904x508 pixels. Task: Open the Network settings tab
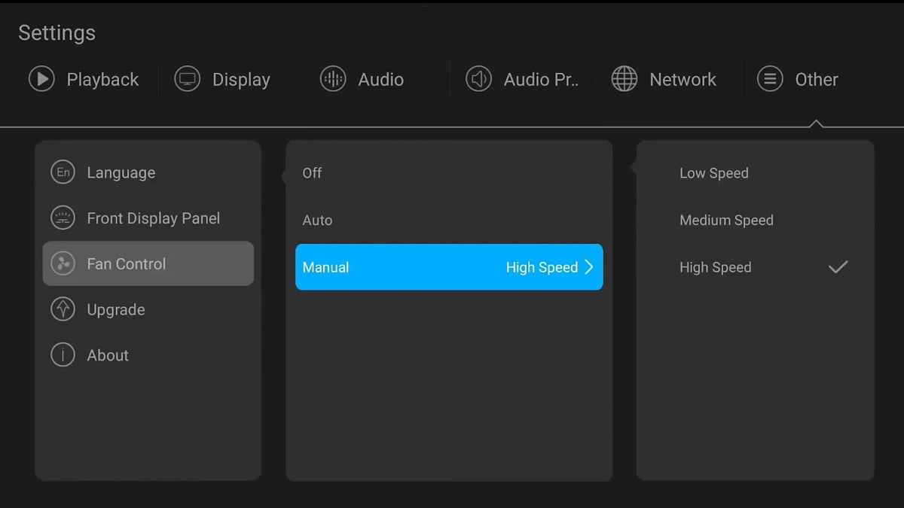(683, 79)
